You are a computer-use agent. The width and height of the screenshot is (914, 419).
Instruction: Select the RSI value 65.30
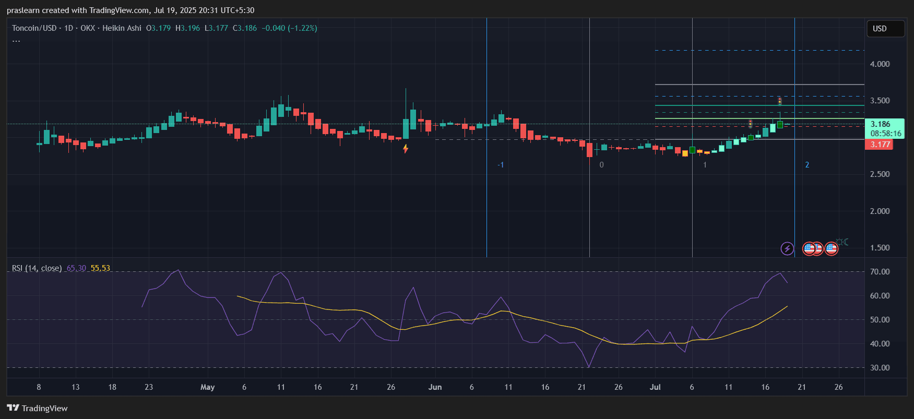pyautogui.click(x=76, y=268)
